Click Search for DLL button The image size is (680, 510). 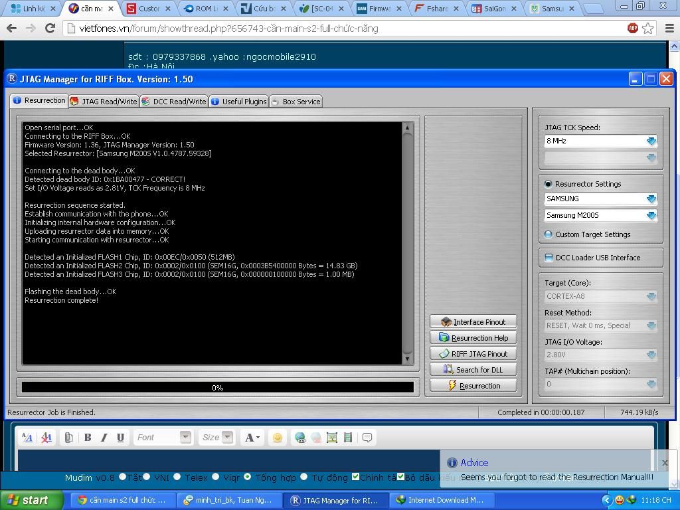(x=473, y=370)
